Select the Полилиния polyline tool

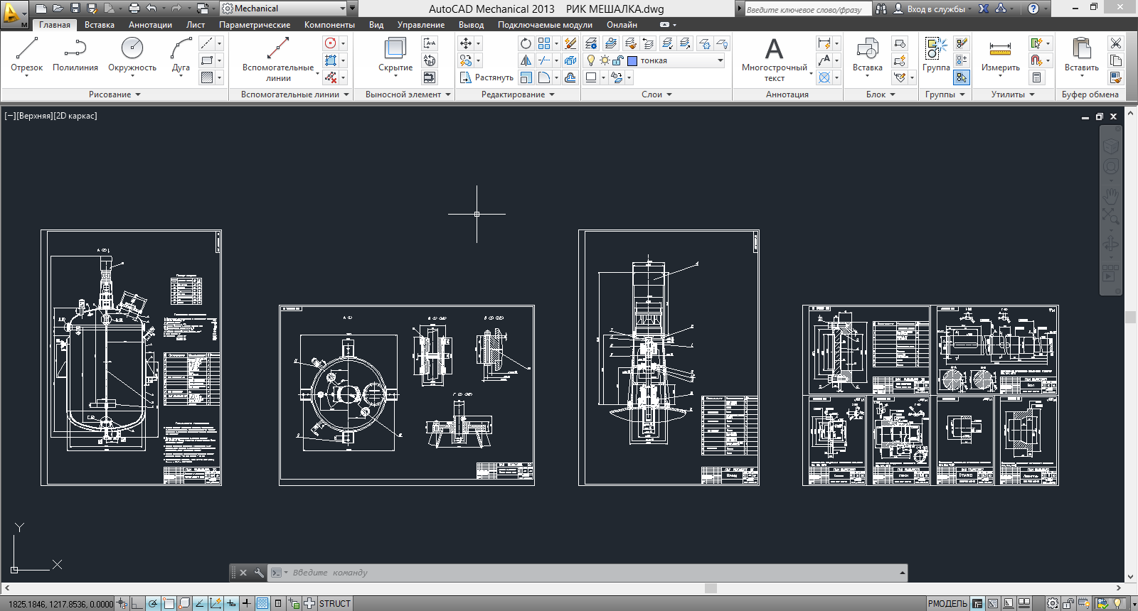[x=75, y=55]
